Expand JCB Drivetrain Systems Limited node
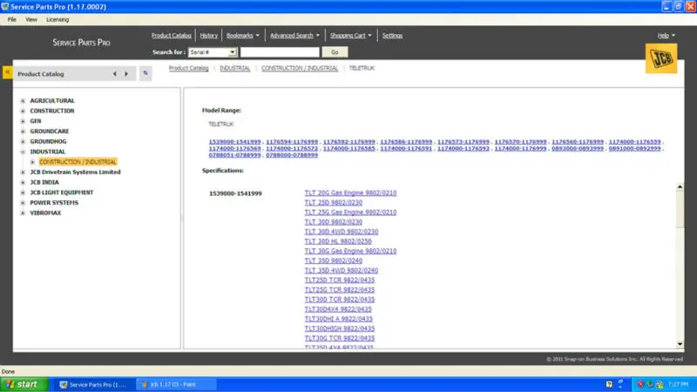This screenshot has height=392, width=697. [x=24, y=172]
